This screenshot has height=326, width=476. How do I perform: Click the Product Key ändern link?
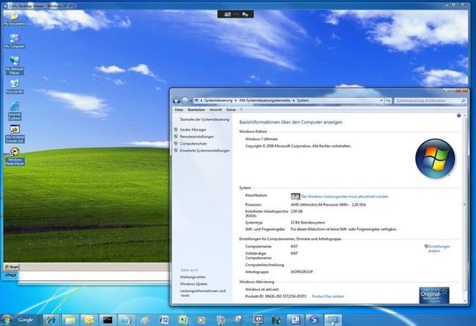328,296
